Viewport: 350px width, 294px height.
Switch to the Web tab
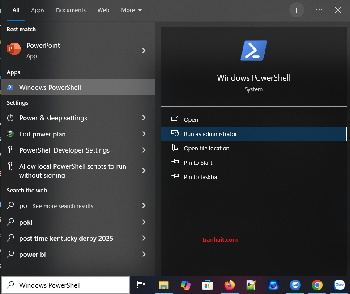click(x=103, y=10)
